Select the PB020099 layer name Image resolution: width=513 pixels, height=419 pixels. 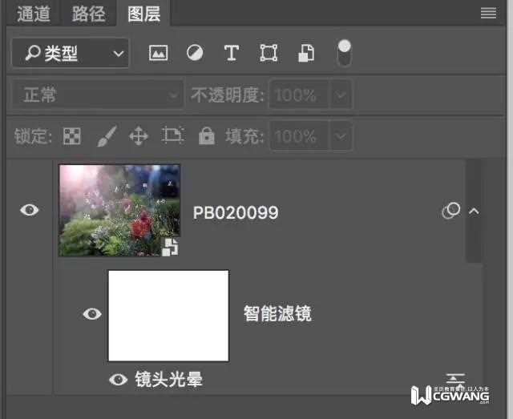click(x=236, y=212)
